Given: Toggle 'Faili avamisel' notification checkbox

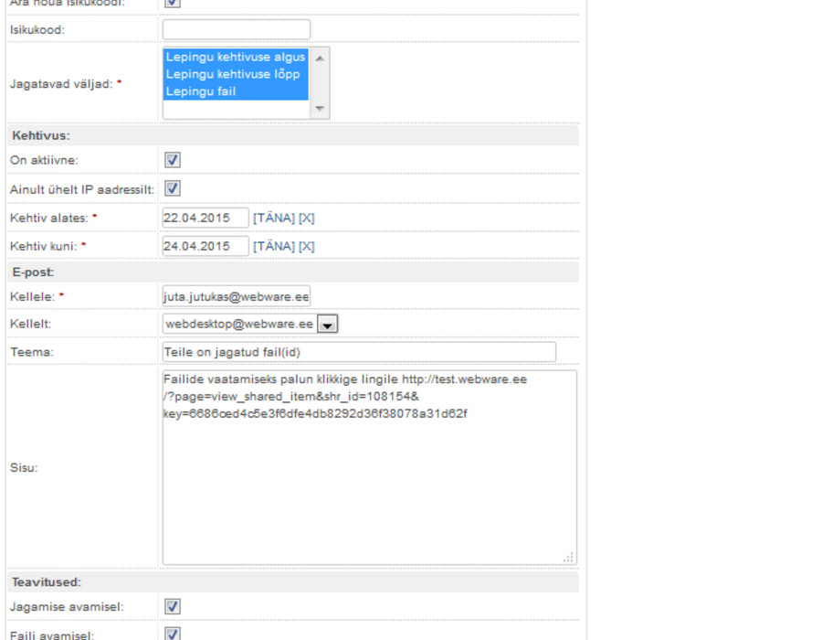Looking at the screenshot, I should pyautogui.click(x=173, y=634).
